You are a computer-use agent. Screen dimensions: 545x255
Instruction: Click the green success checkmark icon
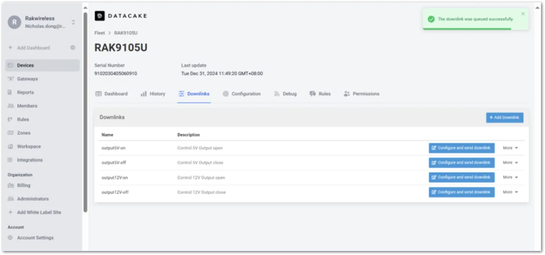[x=431, y=19]
